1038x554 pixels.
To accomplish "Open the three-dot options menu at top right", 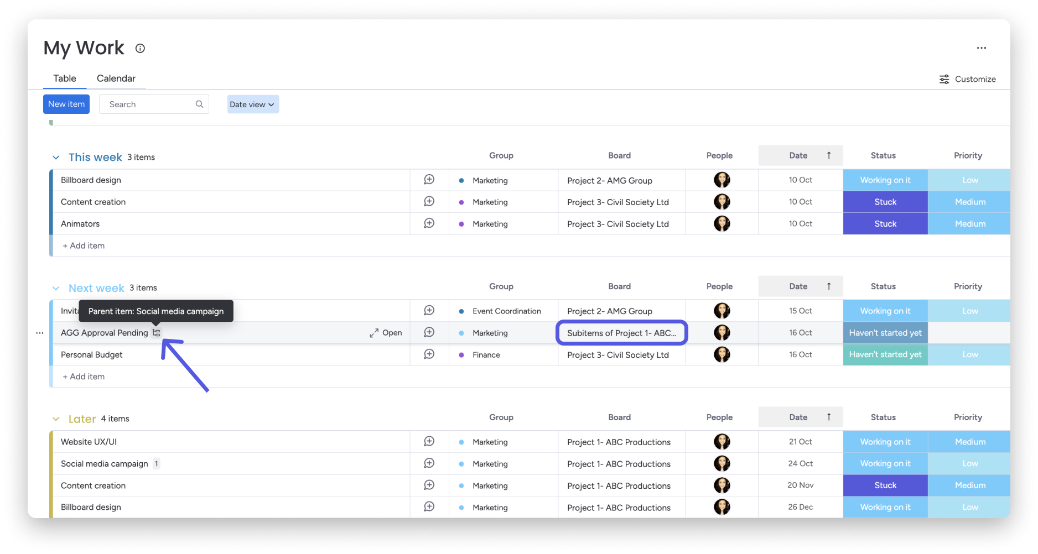I will 981,48.
